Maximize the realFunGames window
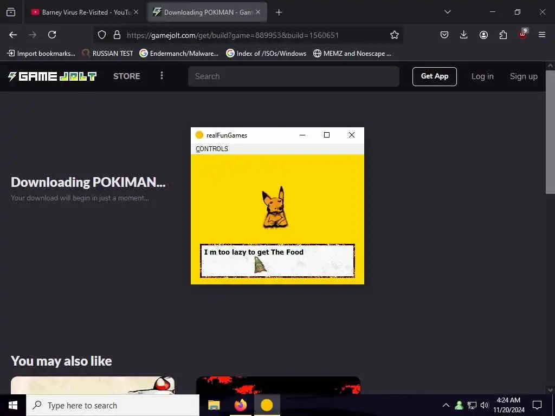 [327, 135]
